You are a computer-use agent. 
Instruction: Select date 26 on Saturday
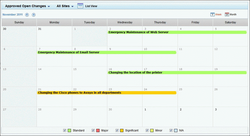216,89
